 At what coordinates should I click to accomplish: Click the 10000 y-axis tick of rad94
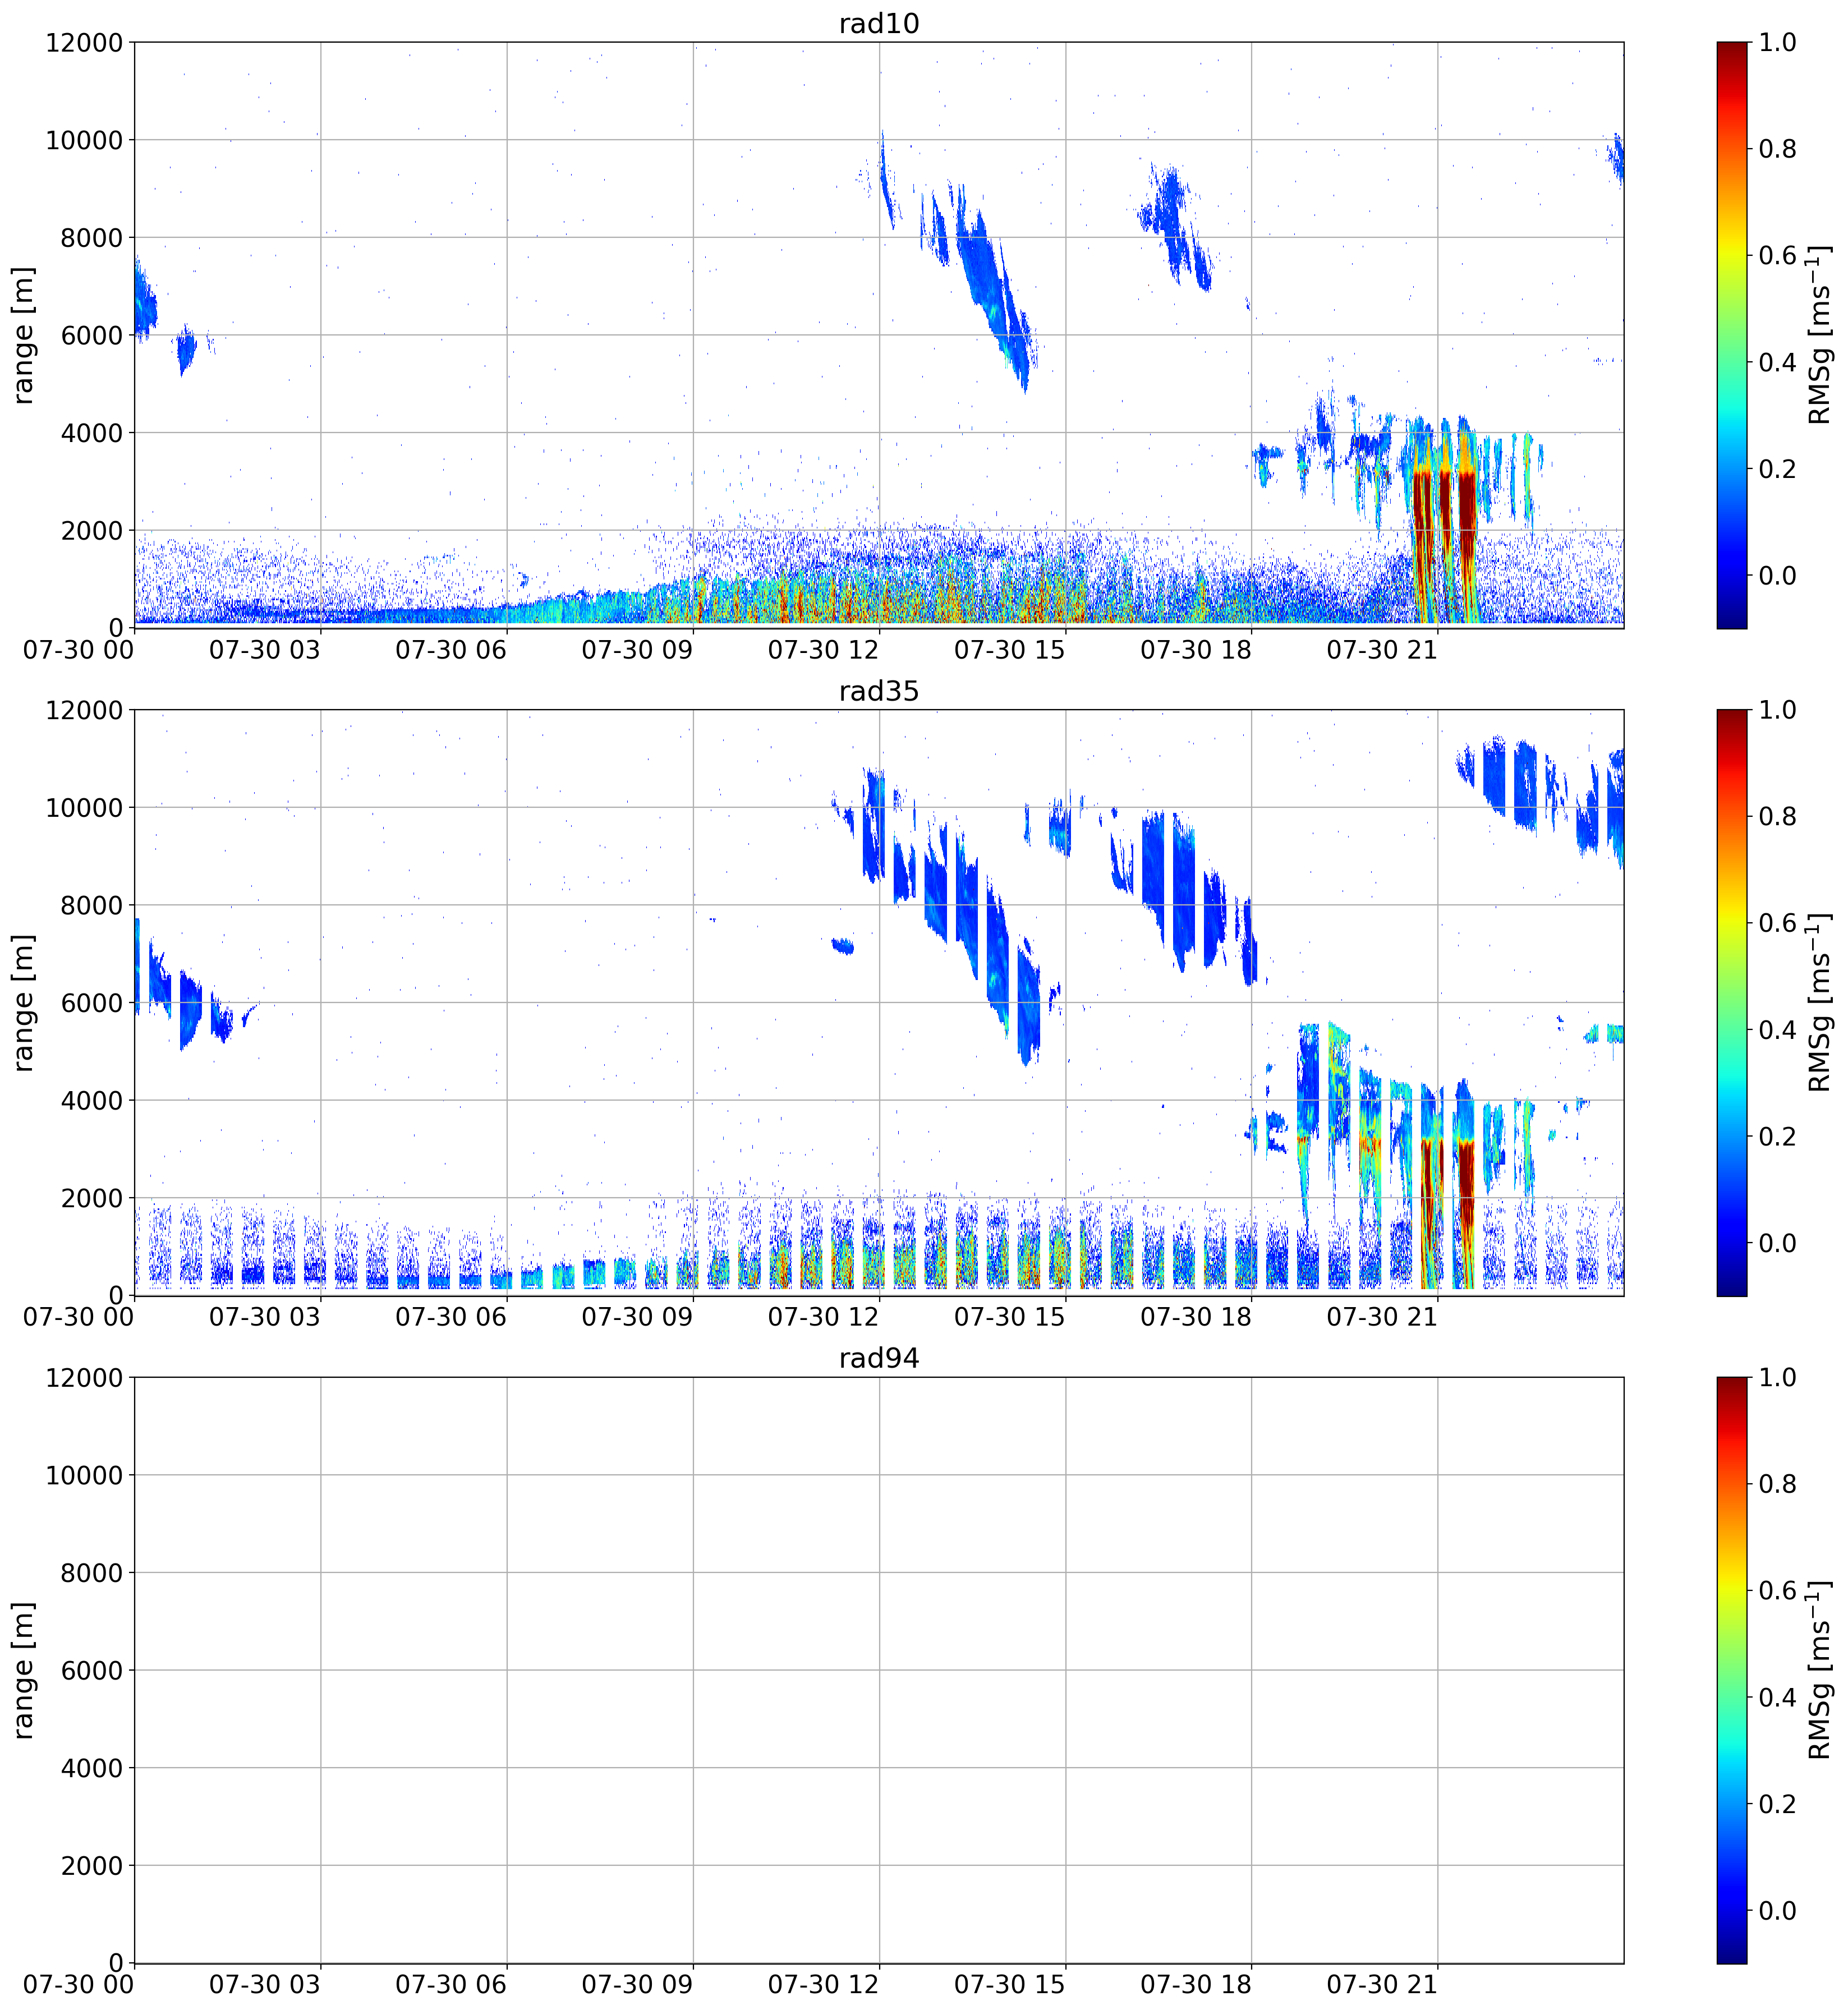[x=84, y=1475]
